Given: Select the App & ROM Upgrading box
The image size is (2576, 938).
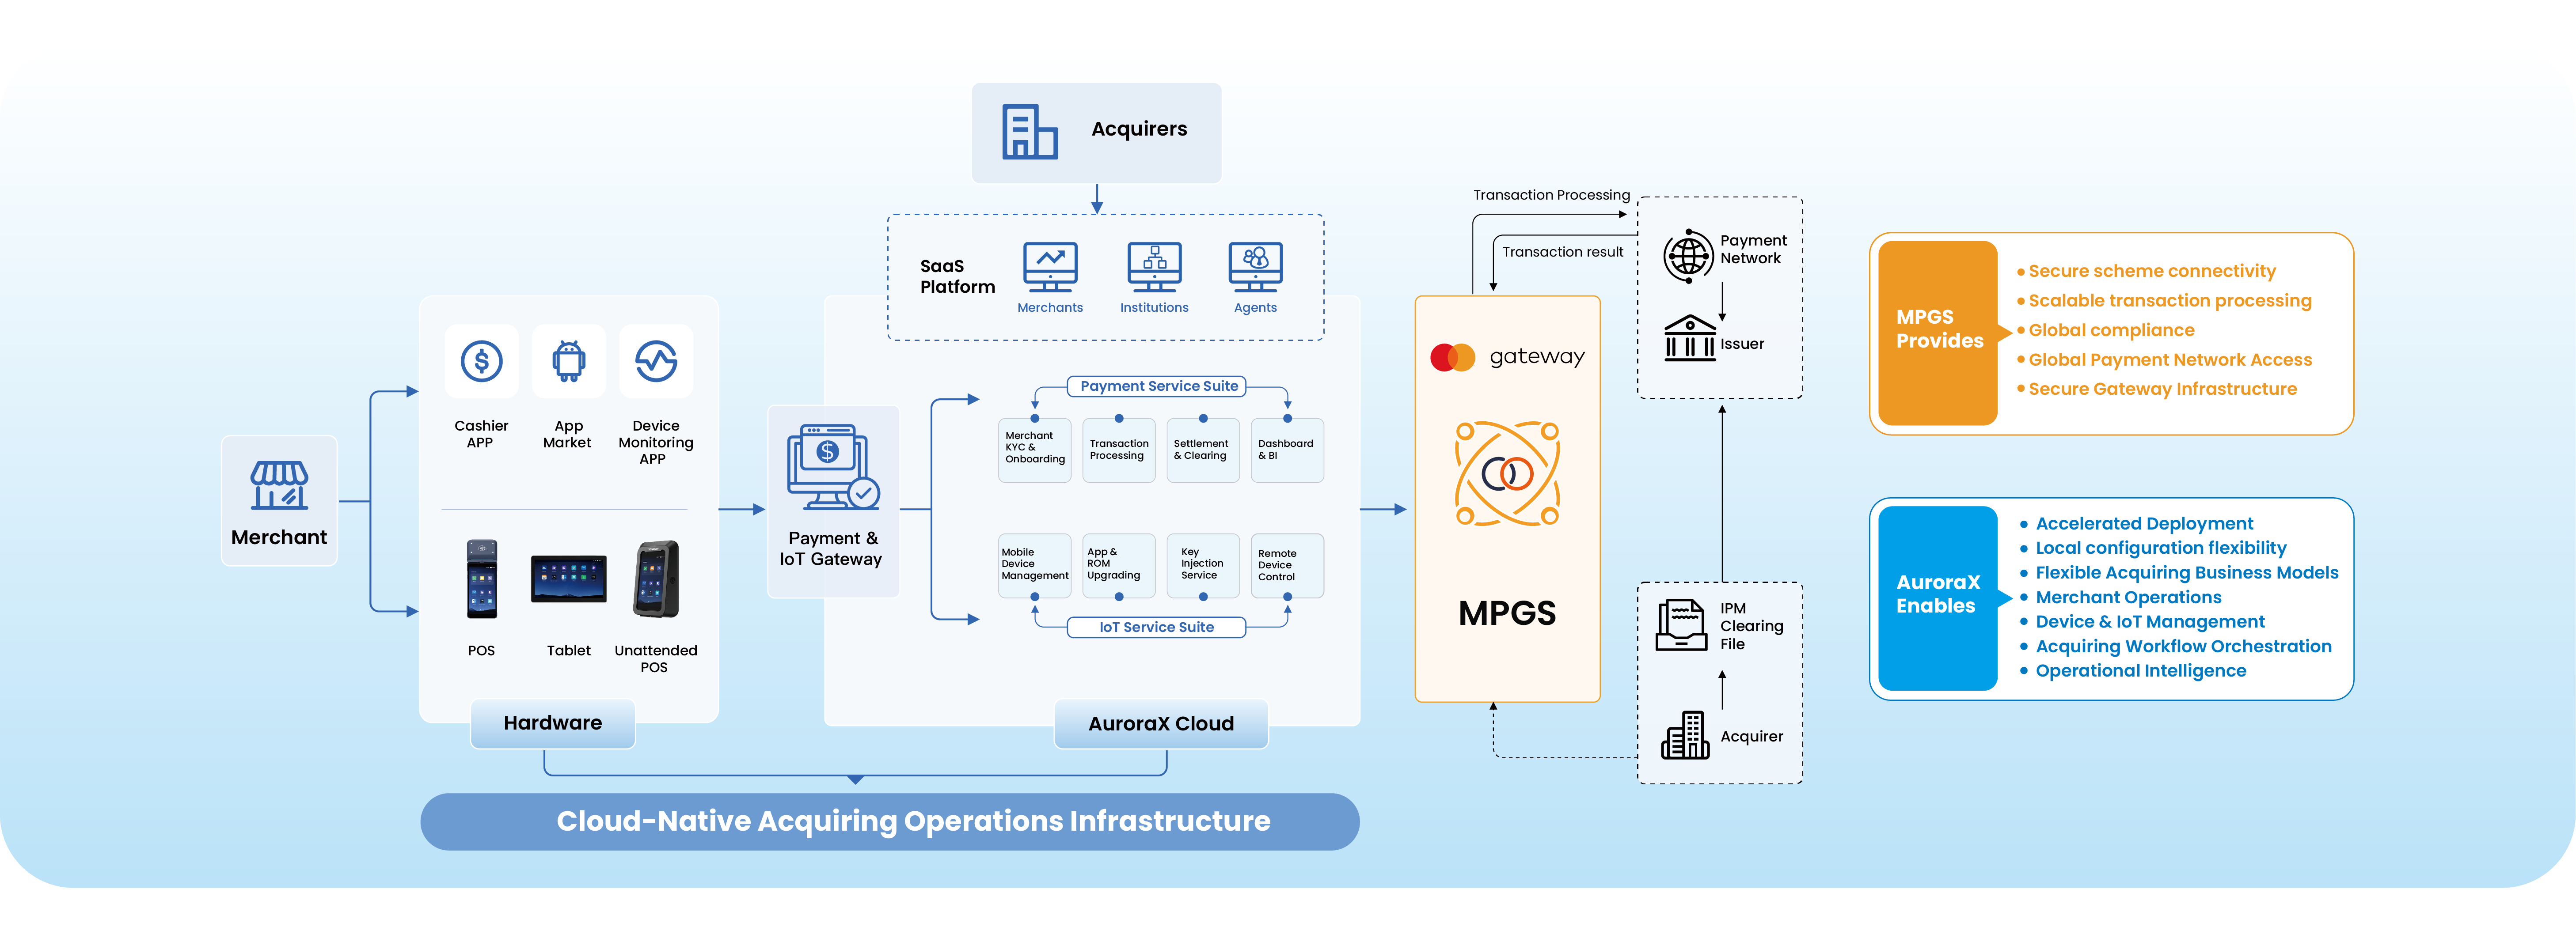Looking at the screenshot, I should 1119,566.
